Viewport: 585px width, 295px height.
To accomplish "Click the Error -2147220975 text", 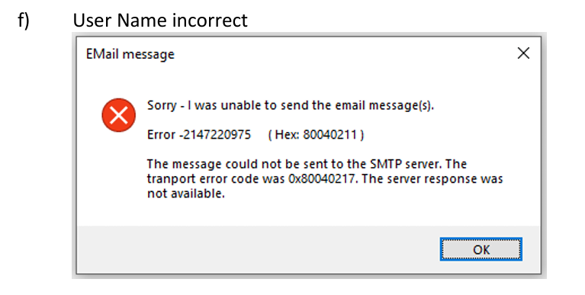I will [x=199, y=135].
